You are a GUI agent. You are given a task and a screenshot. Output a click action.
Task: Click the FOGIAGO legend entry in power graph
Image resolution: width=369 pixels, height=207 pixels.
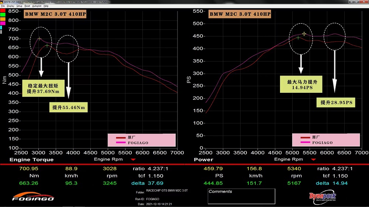(x=317, y=143)
